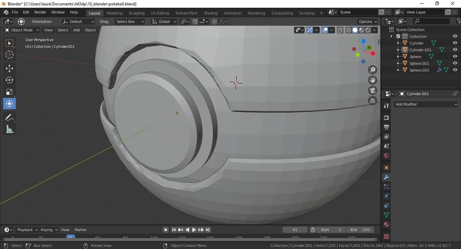The image size is (461, 249).
Task: Choose the Move tool
Action: (10, 68)
